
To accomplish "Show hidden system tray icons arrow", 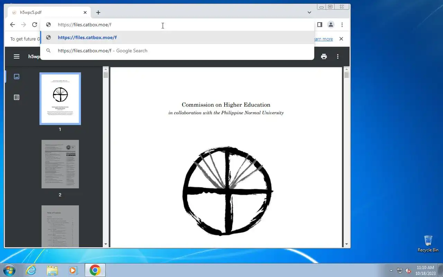I will click(391, 270).
